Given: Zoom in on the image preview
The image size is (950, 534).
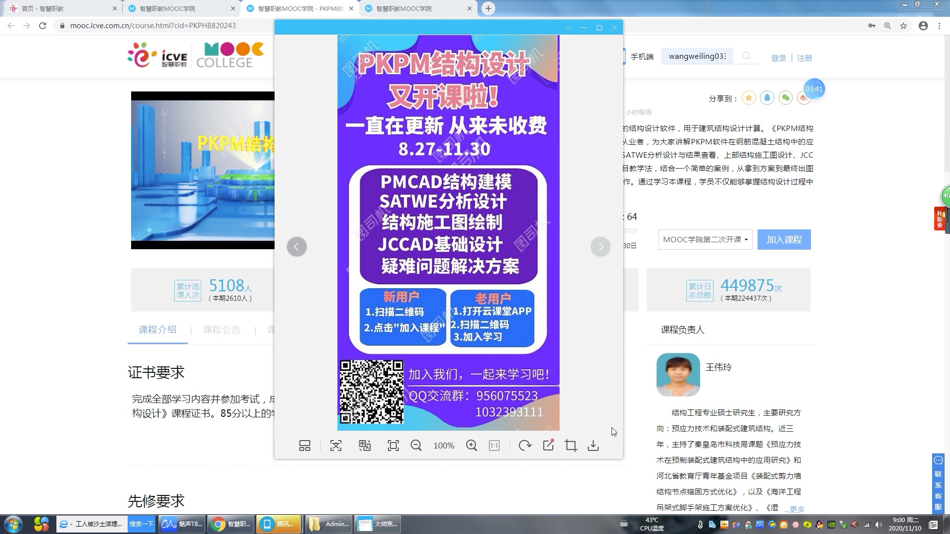Looking at the screenshot, I should pos(472,445).
